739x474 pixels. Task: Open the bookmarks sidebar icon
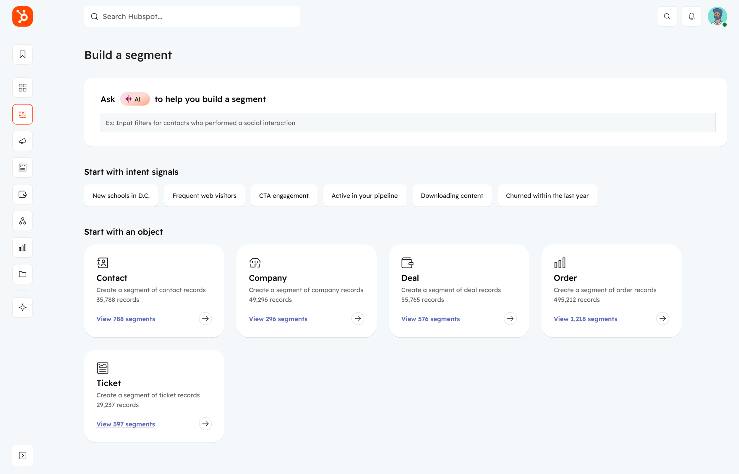pyautogui.click(x=22, y=55)
